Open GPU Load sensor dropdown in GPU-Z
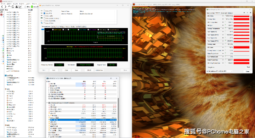 click(x=223, y=48)
